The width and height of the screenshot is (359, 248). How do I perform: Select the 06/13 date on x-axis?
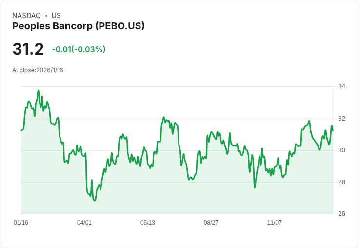click(148, 223)
